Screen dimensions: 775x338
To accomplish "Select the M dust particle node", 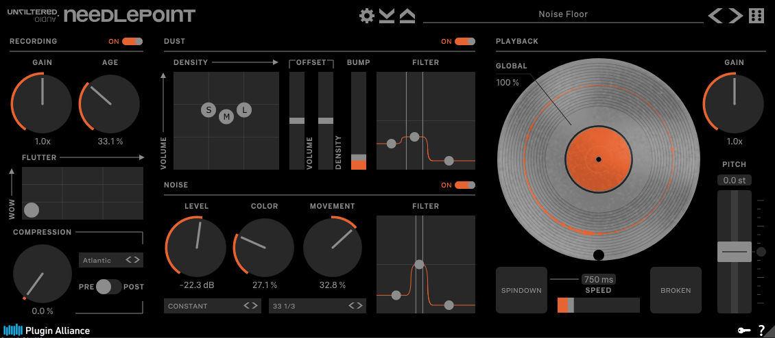I will (x=227, y=117).
